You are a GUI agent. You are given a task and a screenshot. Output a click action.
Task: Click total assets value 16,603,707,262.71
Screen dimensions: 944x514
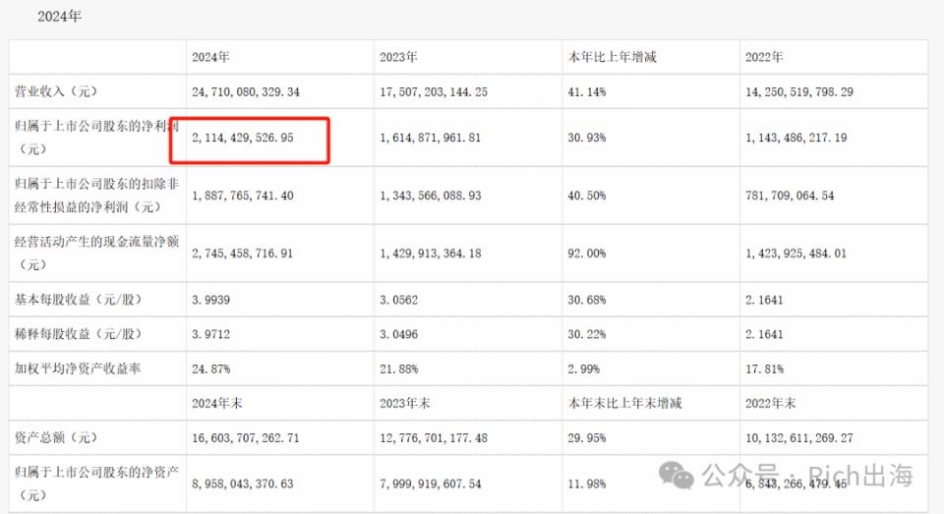point(246,438)
